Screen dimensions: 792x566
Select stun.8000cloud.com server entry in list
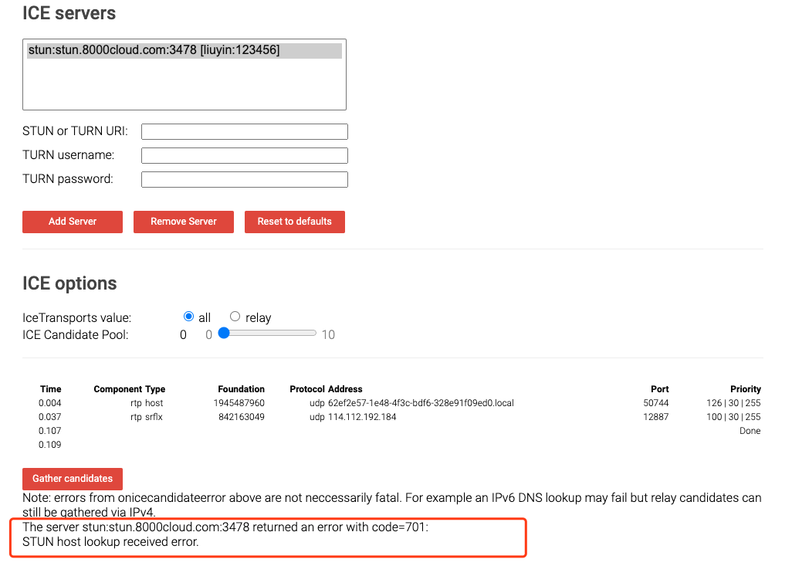(x=184, y=50)
